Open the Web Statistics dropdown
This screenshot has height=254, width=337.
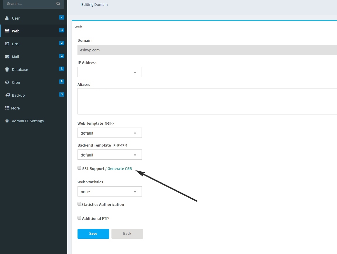109,192
